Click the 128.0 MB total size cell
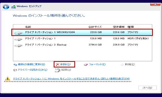Viewport: 162px width, 97px height. (96, 39)
